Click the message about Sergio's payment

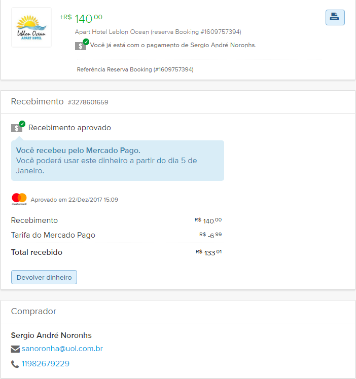(173, 45)
